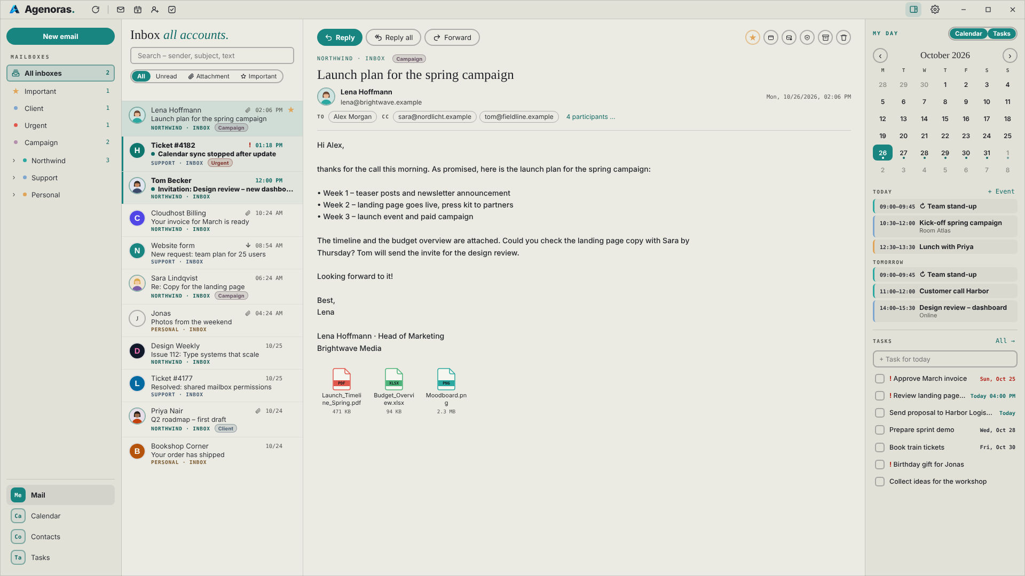Click the new mail envelope icon in title bar
The width and height of the screenshot is (1025, 576).
click(x=121, y=10)
